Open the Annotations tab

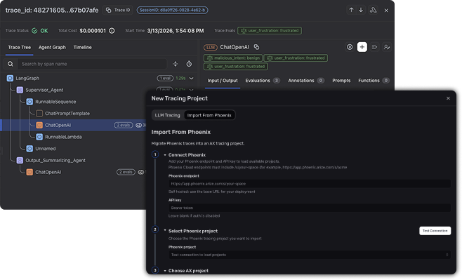click(306, 81)
